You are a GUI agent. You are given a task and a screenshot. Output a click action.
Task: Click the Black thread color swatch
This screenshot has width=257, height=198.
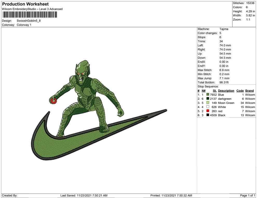208,115
